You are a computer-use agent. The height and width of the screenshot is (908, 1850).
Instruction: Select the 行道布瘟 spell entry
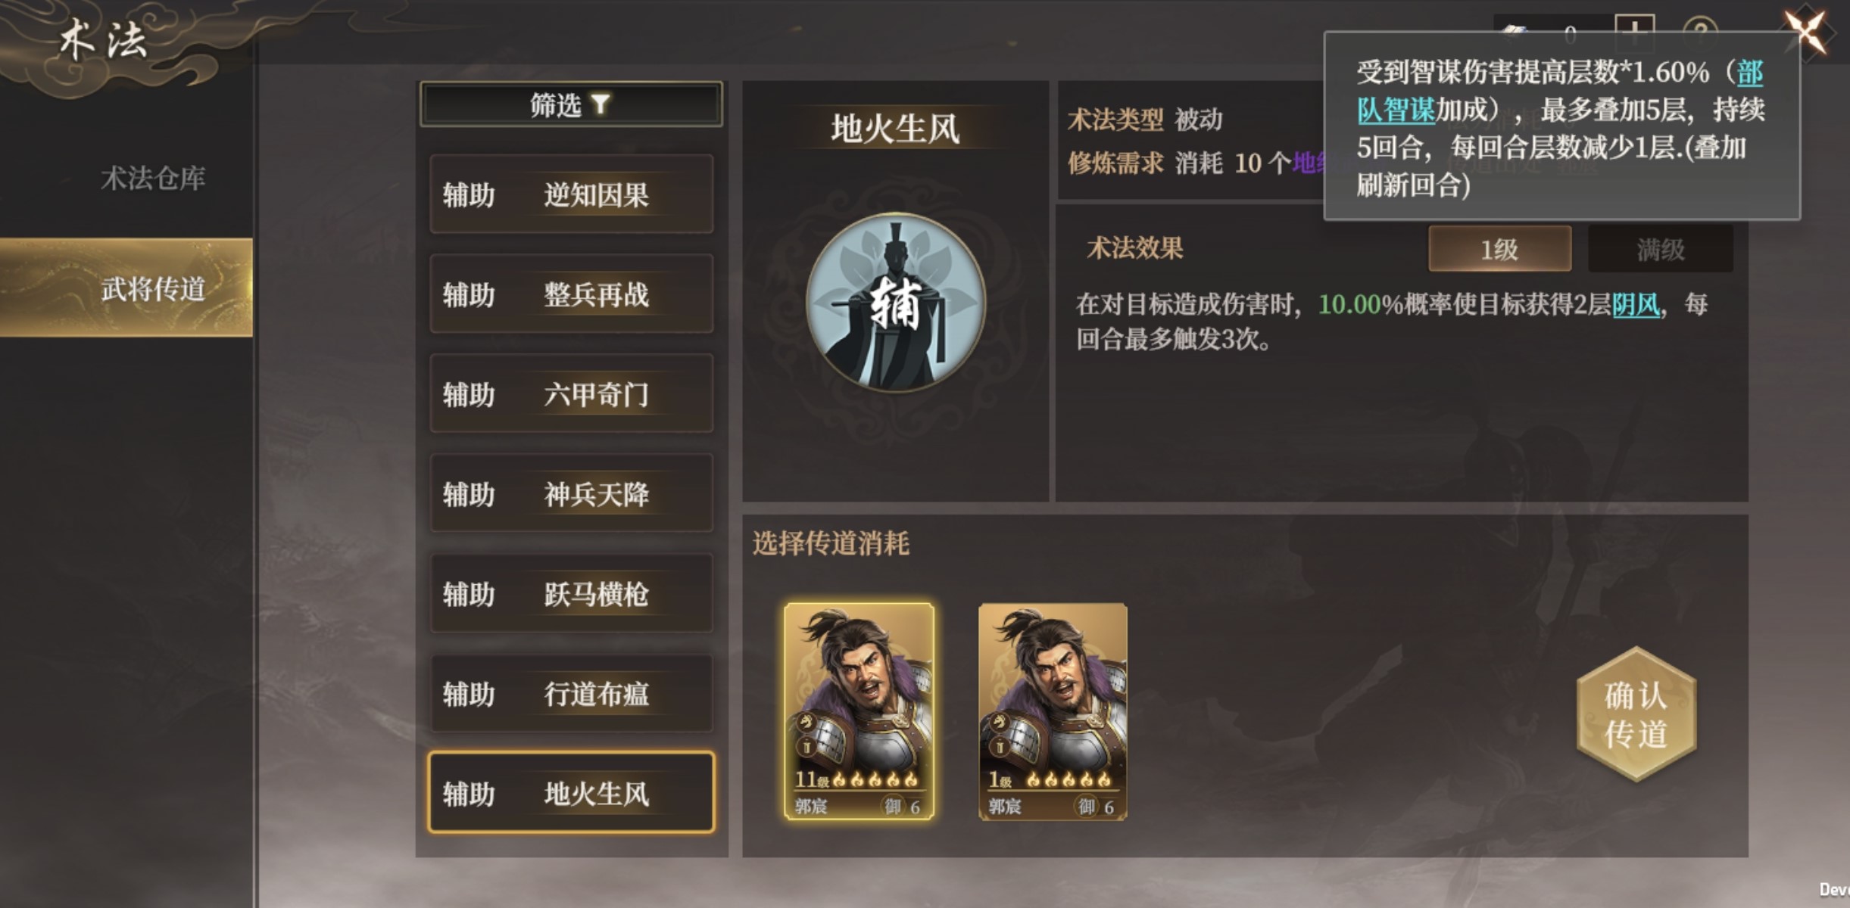pyautogui.click(x=571, y=694)
